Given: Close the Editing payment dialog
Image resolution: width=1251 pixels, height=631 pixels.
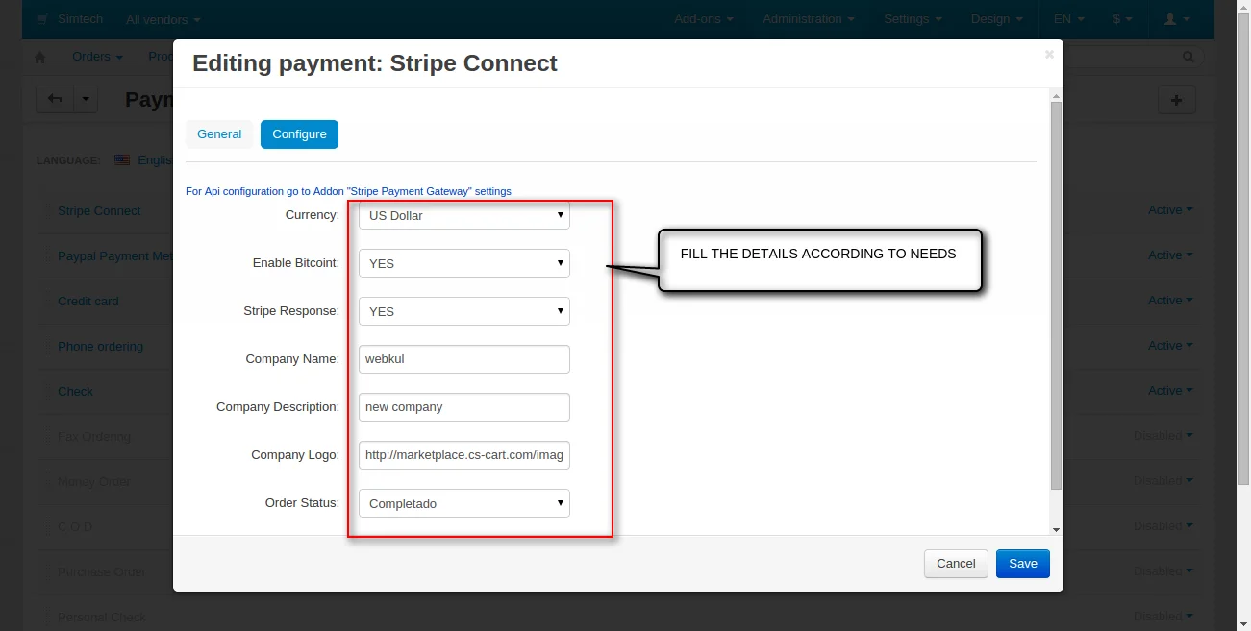Looking at the screenshot, I should (x=1049, y=55).
